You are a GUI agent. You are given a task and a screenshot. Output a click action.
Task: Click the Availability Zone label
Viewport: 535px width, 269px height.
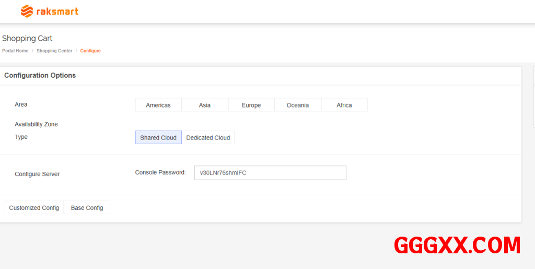click(x=36, y=124)
